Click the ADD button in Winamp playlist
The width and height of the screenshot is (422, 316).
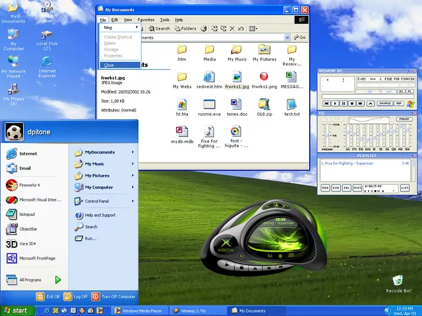325,188
